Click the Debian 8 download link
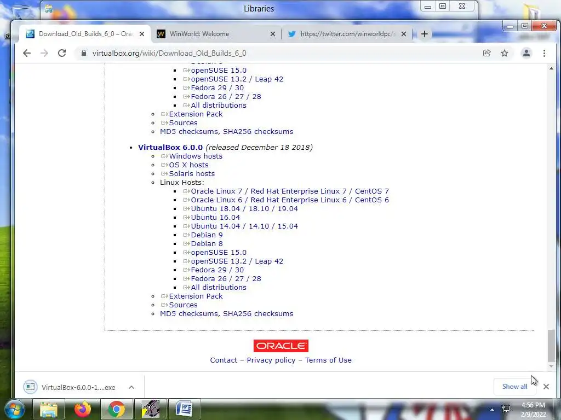 [207, 243]
